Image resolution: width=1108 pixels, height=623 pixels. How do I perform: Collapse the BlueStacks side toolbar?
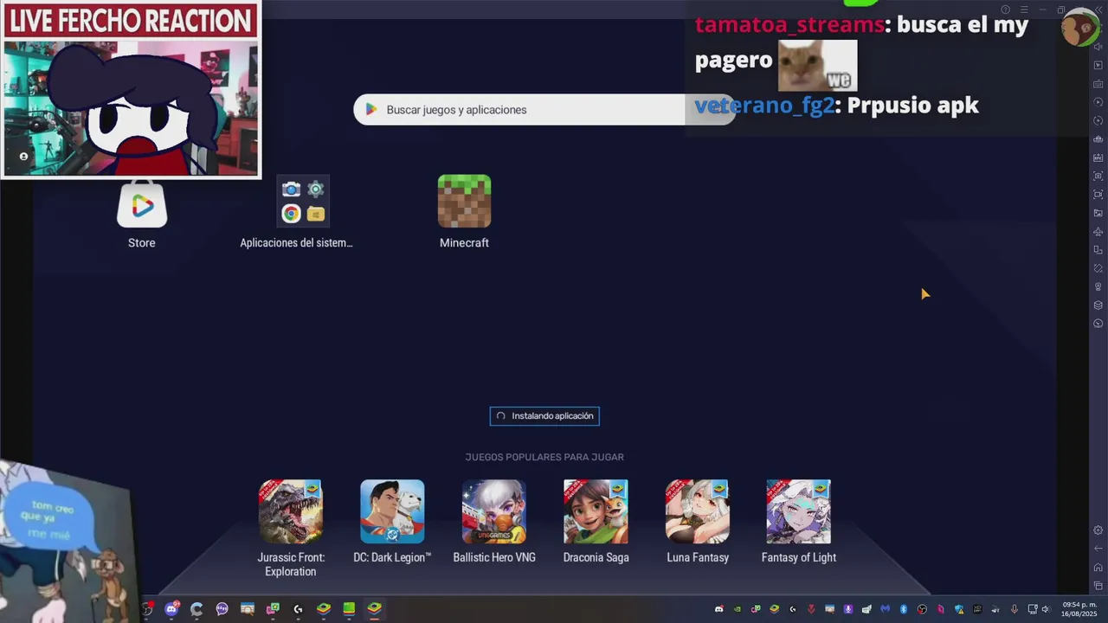[x=1100, y=9]
